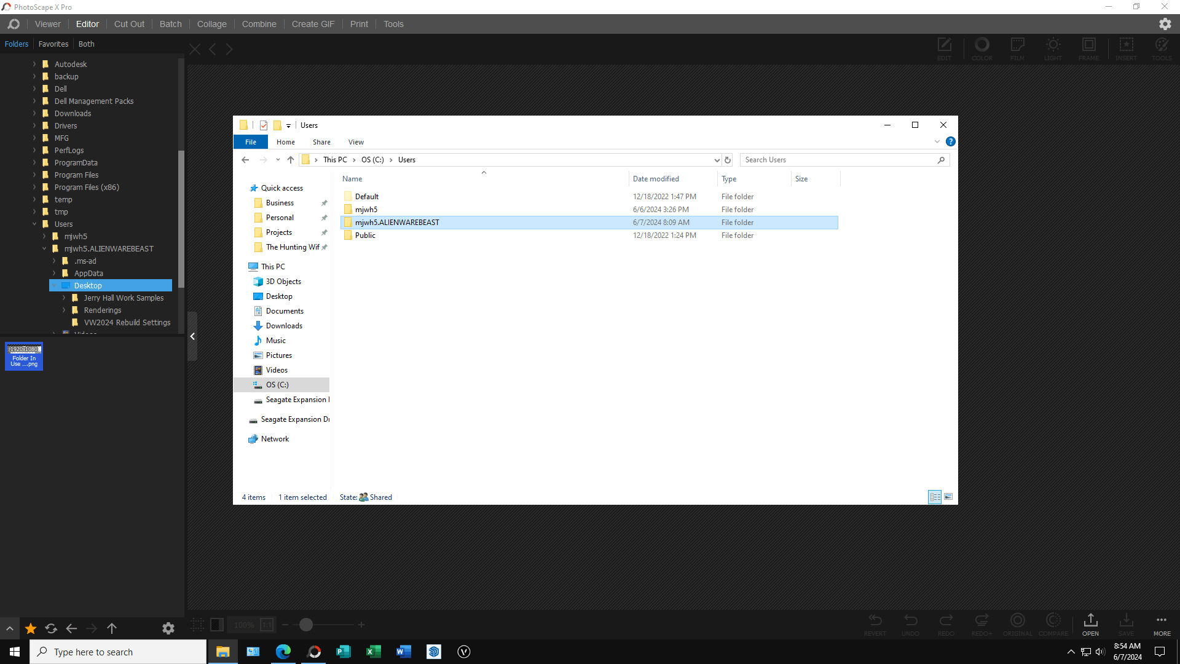The image size is (1180, 664).
Task: Collapse the Users folder in tree
Action: (x=34, y=224)
